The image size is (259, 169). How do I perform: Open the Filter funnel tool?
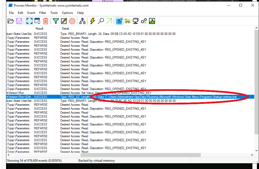pyautogui.click(x=56, y=21)
